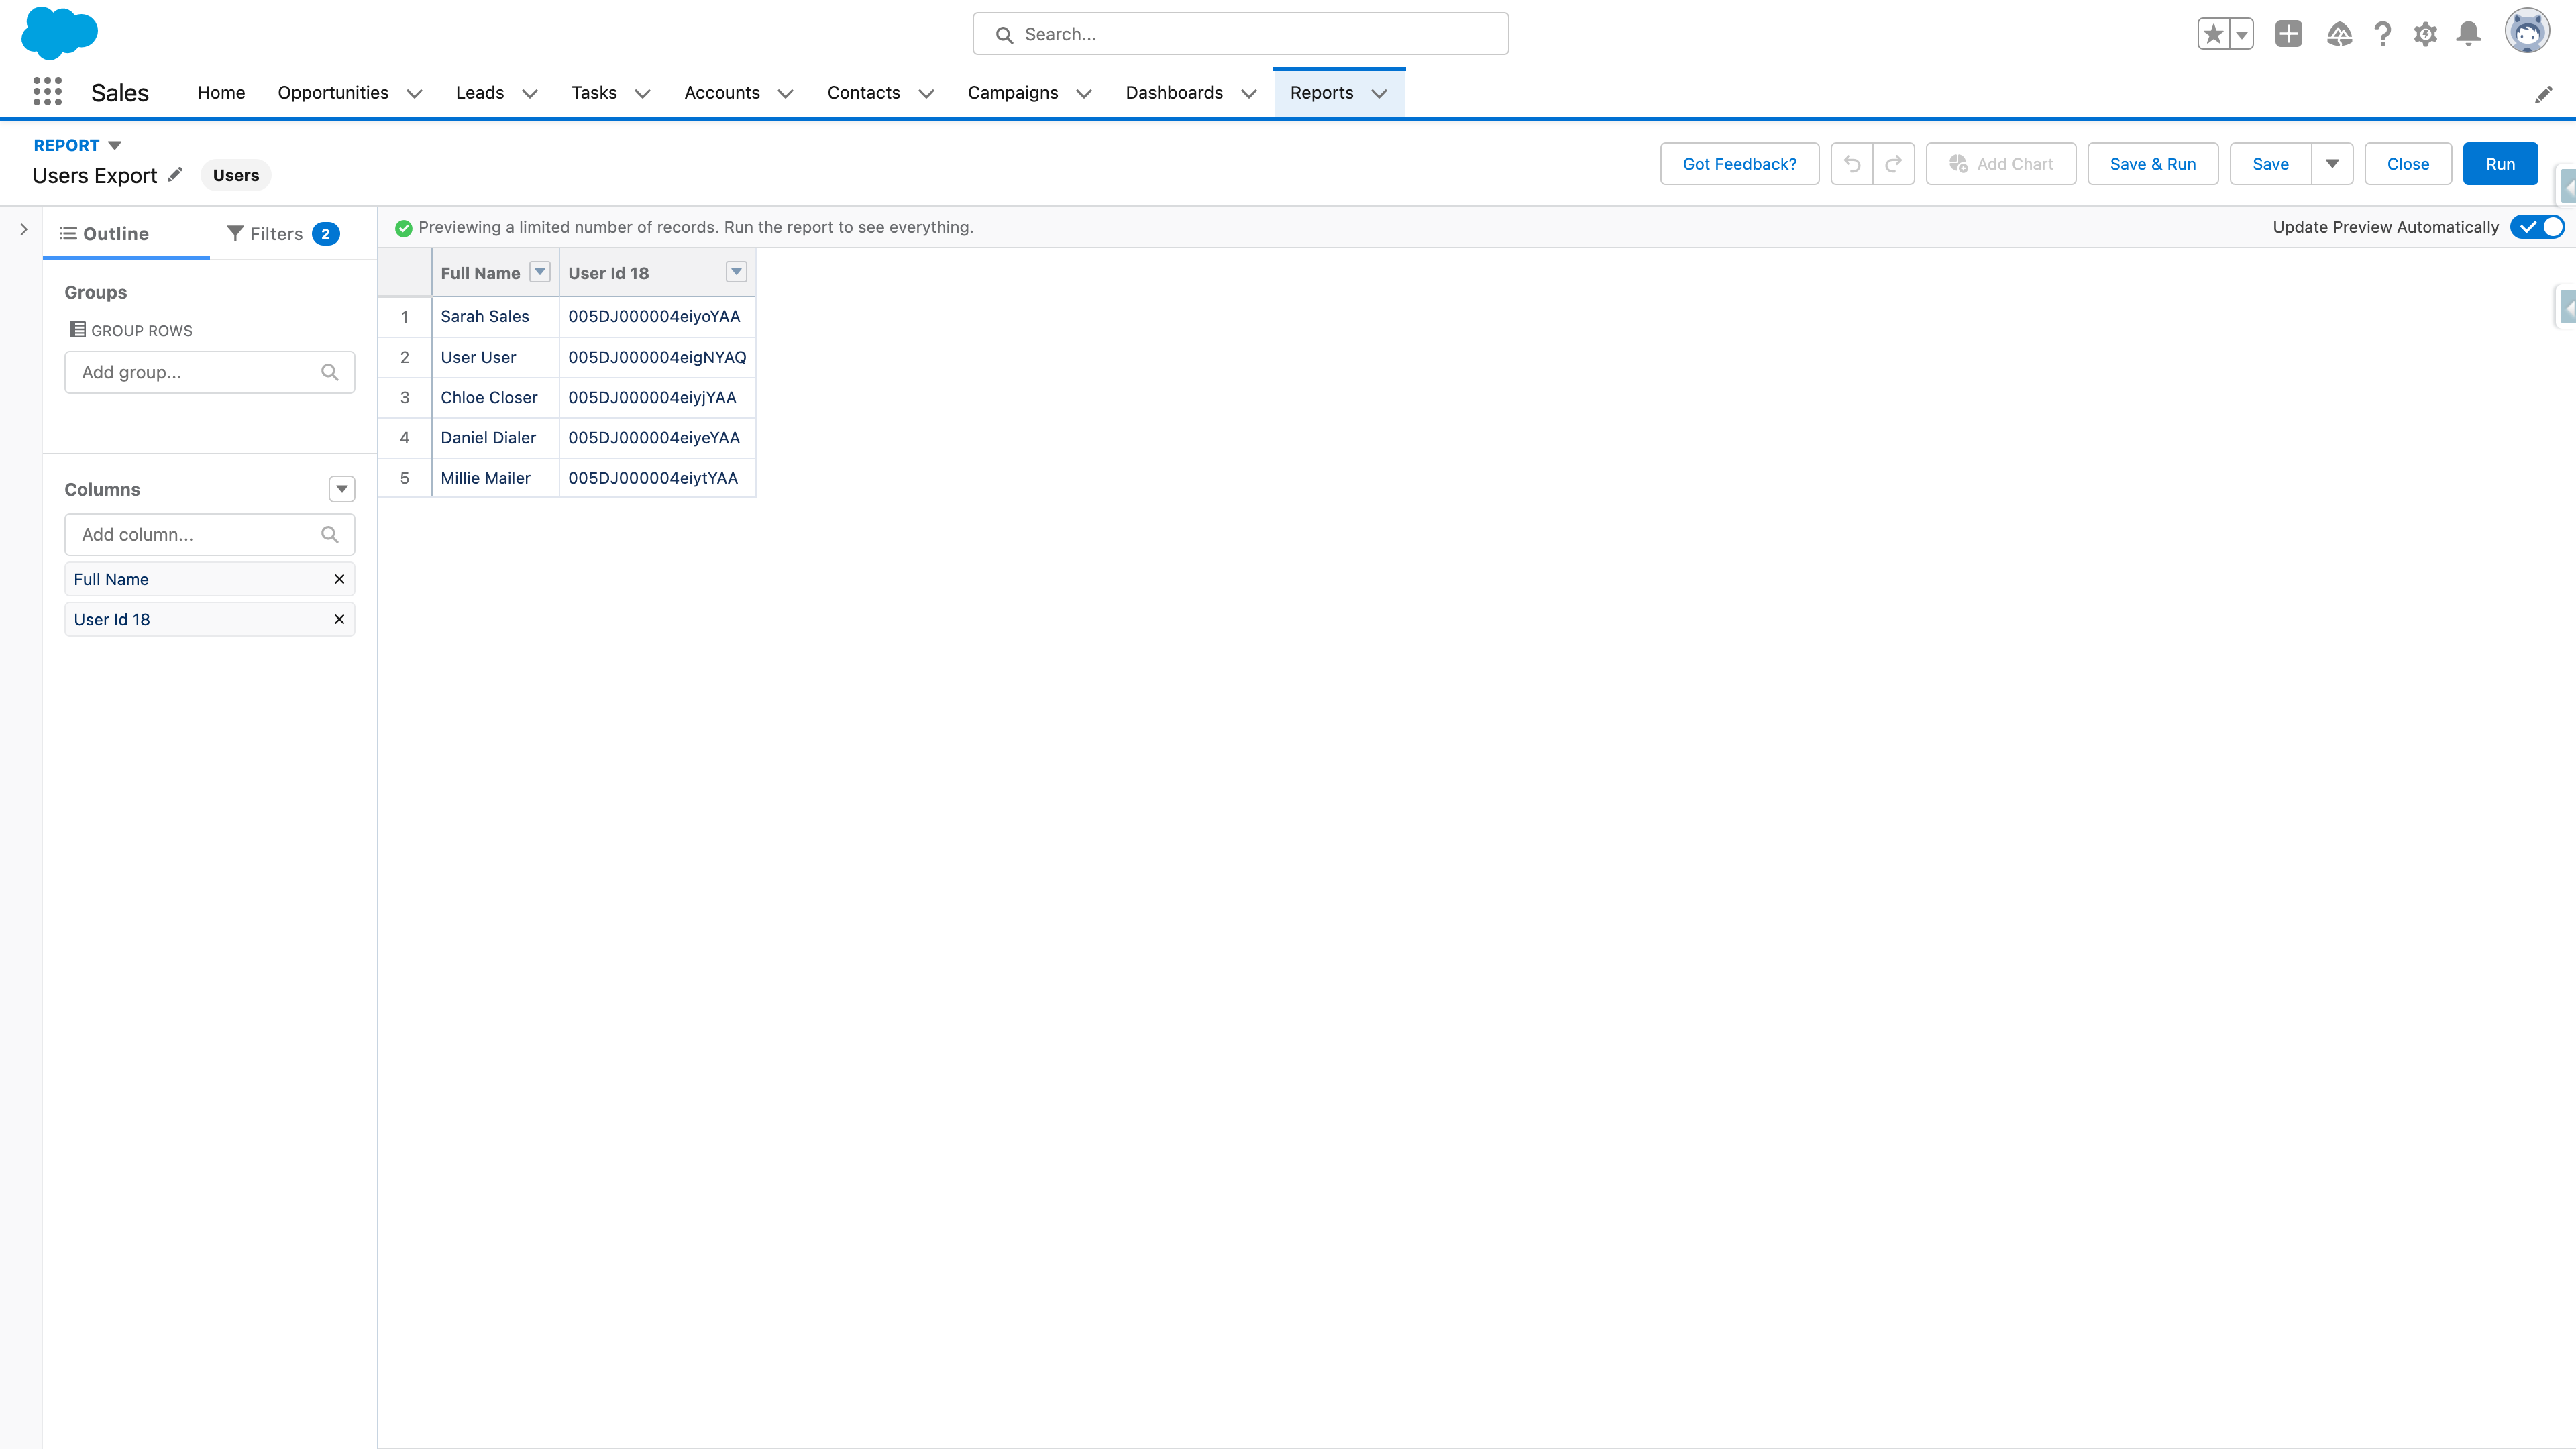Screen dimensions: 2576x1449
Task: Run the report
Action: [x=2500, y=163]
